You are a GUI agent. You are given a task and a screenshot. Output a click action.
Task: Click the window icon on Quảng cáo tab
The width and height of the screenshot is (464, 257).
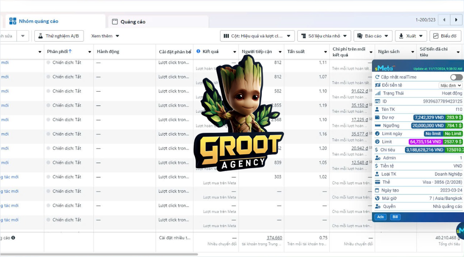tap(115, 22)
